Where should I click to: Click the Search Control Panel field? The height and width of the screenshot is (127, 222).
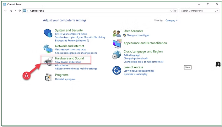197,11
